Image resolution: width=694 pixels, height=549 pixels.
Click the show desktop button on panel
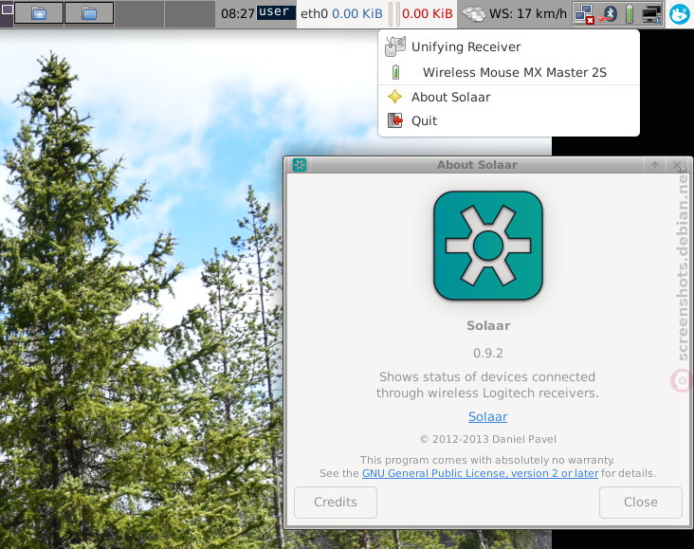click(x=7, y=9)
